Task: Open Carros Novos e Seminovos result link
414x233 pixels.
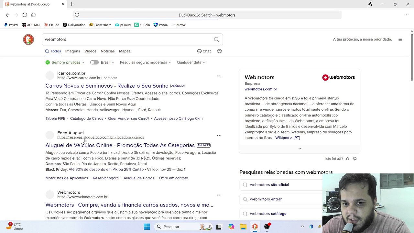Action: (107, 86)
